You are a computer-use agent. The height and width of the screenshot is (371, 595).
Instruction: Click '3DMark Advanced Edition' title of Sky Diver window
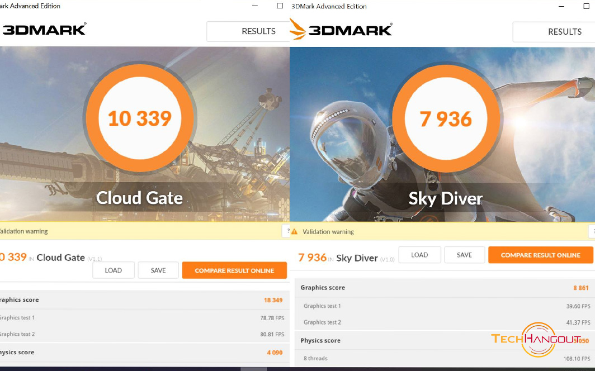pos(329,6)
